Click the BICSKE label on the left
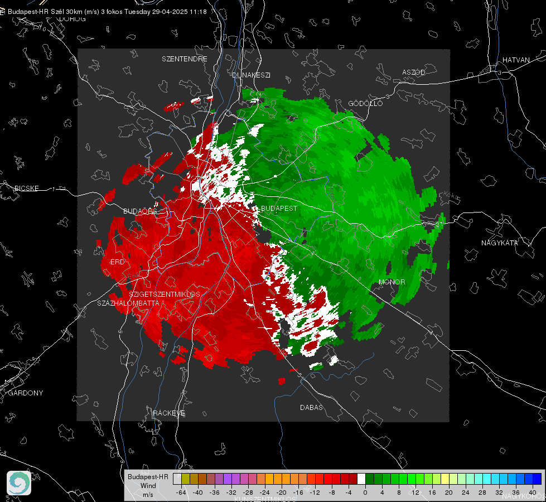The image size is (546, 502). pos(26,188)
